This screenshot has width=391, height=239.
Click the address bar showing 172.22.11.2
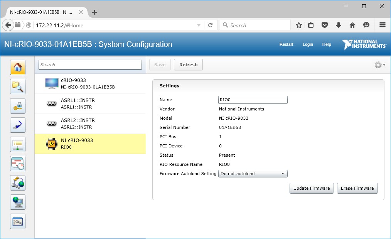tap(115, 25)
